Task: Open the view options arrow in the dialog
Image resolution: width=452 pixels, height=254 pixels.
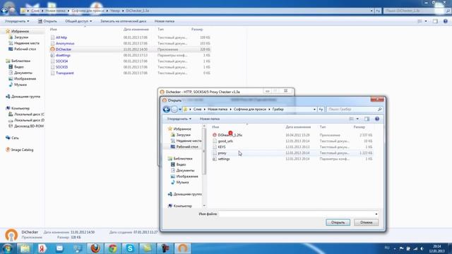Action: 357,119
